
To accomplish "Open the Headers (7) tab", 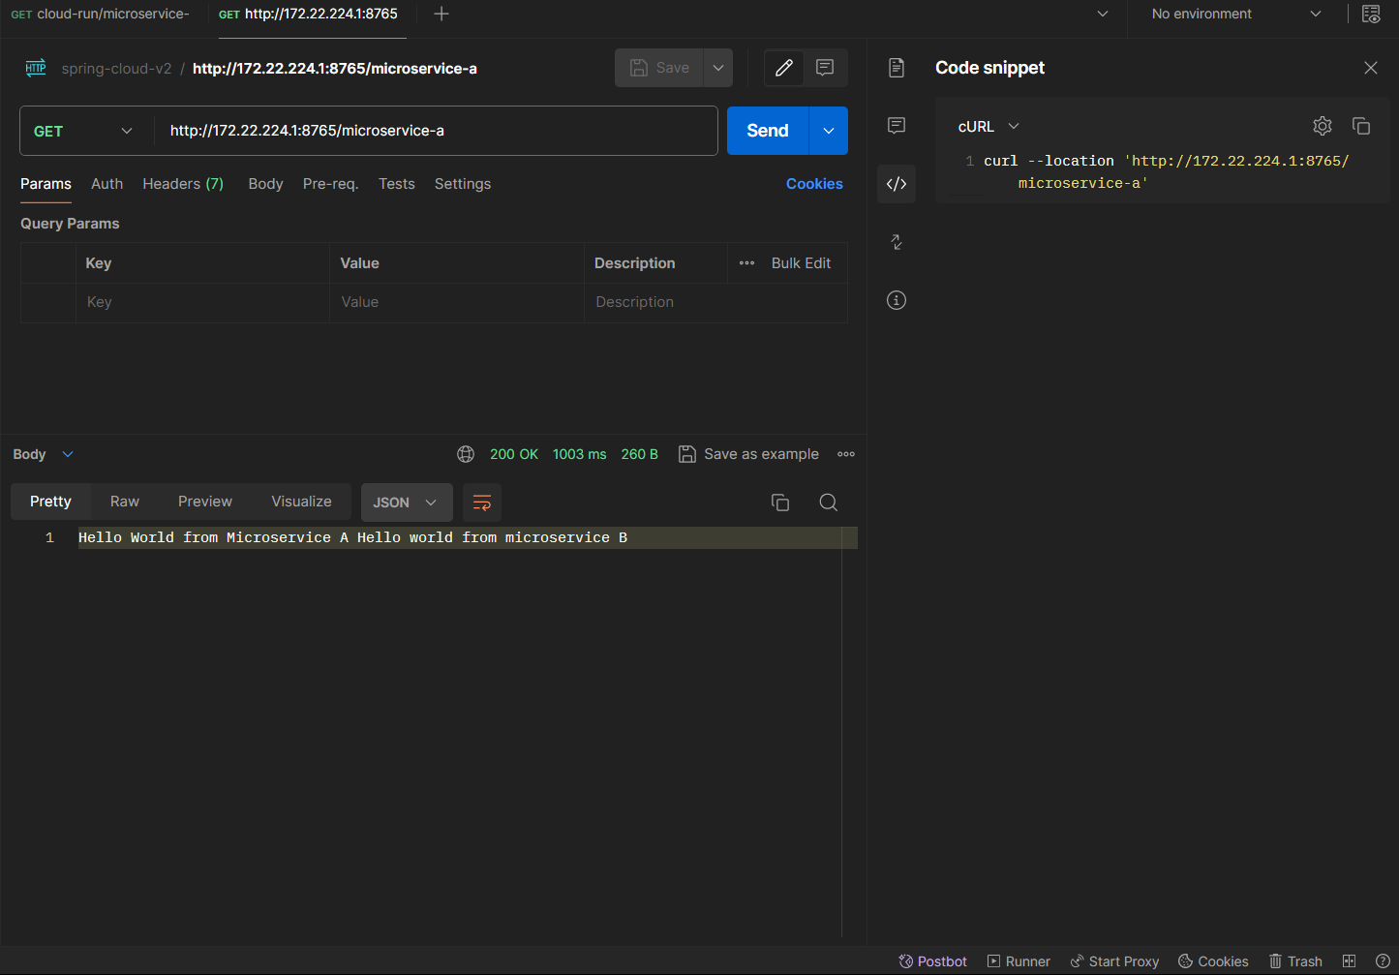I will (183, 184).
